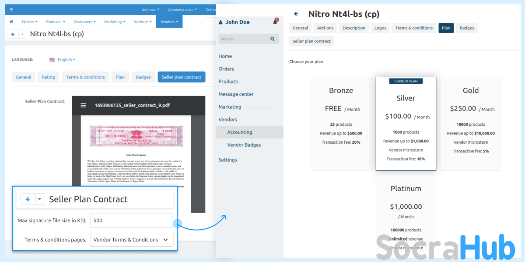Open the Vendors menu dropdown in navigation

coord(169,22)
